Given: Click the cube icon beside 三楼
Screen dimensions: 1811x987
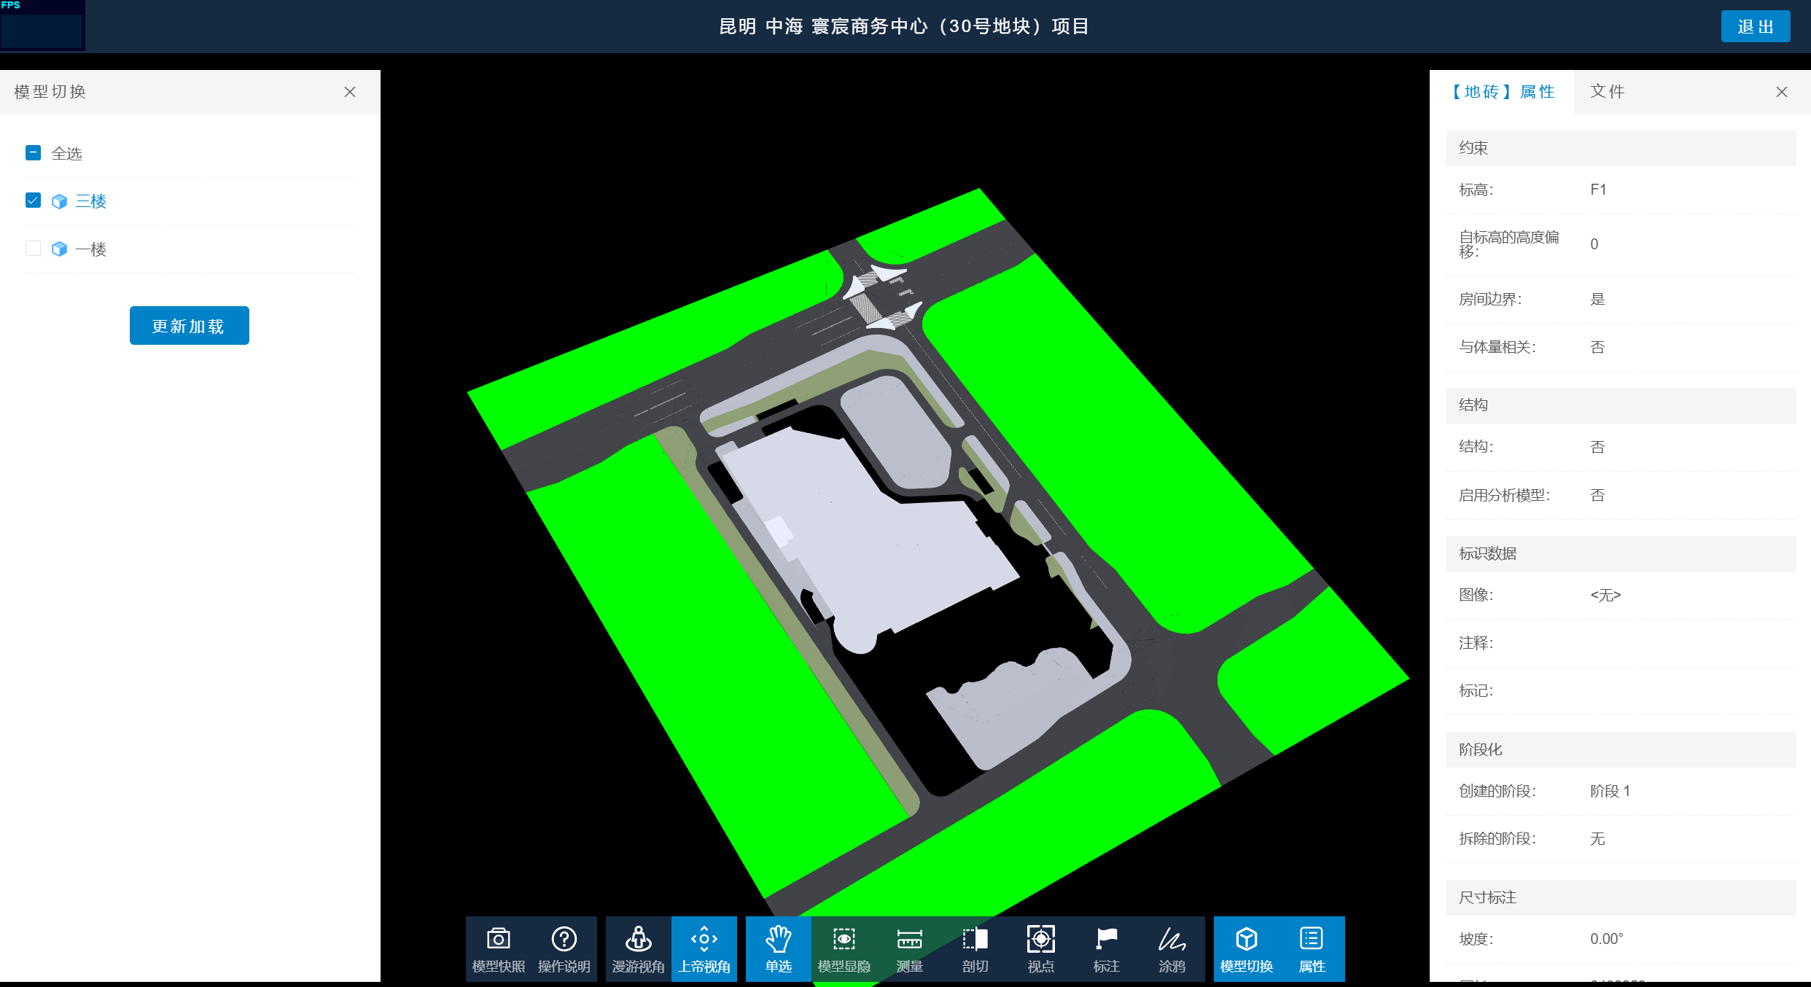Looking at the screenshot, I should coord(60,201).
